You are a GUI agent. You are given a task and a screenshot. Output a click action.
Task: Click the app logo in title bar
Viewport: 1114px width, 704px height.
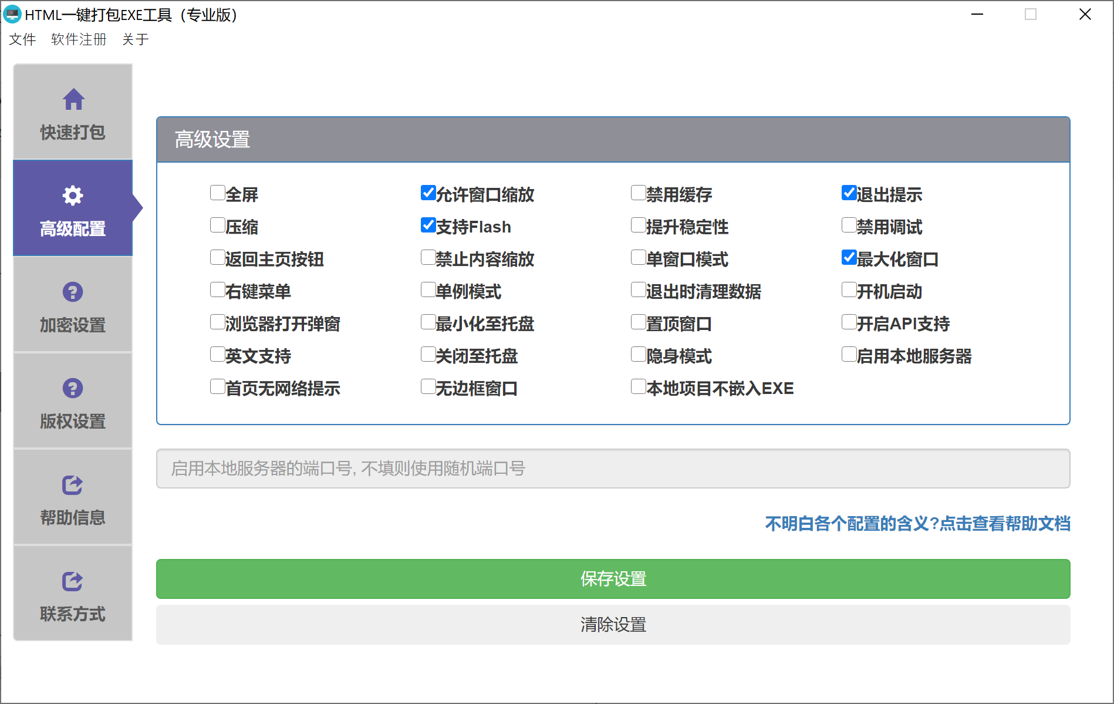(x=12, y=14)
